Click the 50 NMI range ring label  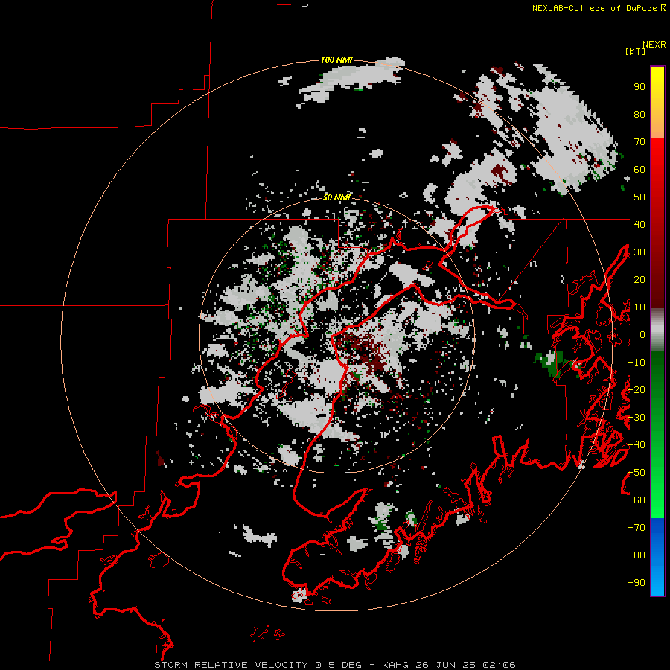click(x=336, y=197)
